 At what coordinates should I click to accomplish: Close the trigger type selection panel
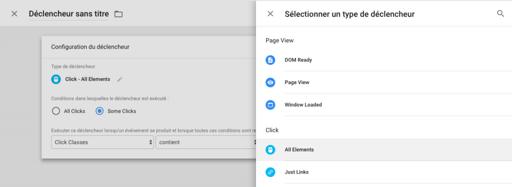click(x=270, y=13)
